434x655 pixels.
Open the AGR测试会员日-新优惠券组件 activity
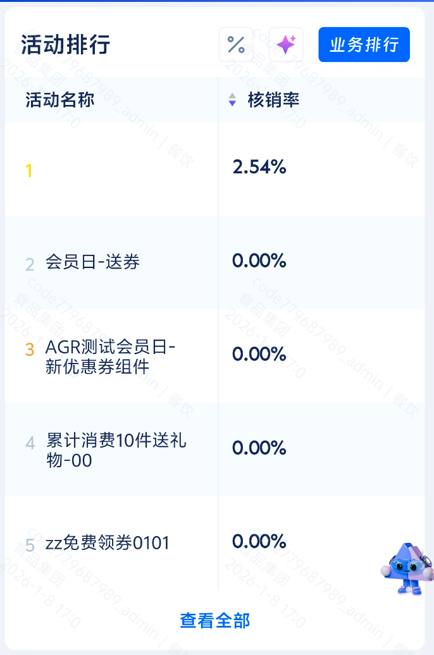pos(111,357)
